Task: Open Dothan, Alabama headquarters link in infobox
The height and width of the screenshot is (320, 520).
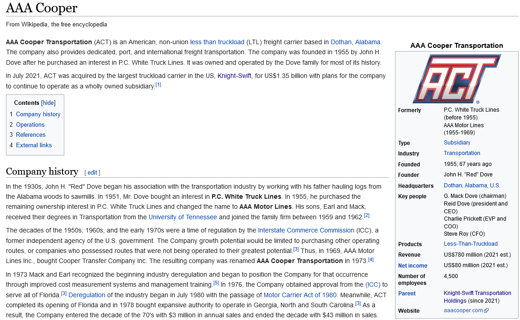Action: tap(465, 186)
